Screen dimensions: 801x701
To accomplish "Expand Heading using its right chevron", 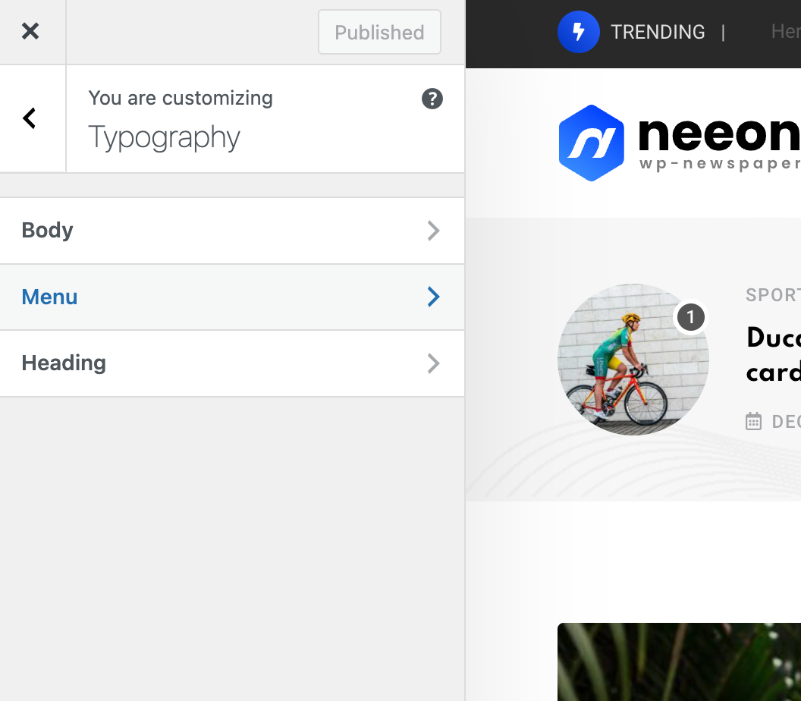I will click(434, 363).
